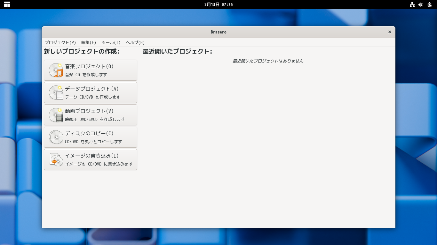Open the プロジェクト(P) menu

[x=60, y=42]
